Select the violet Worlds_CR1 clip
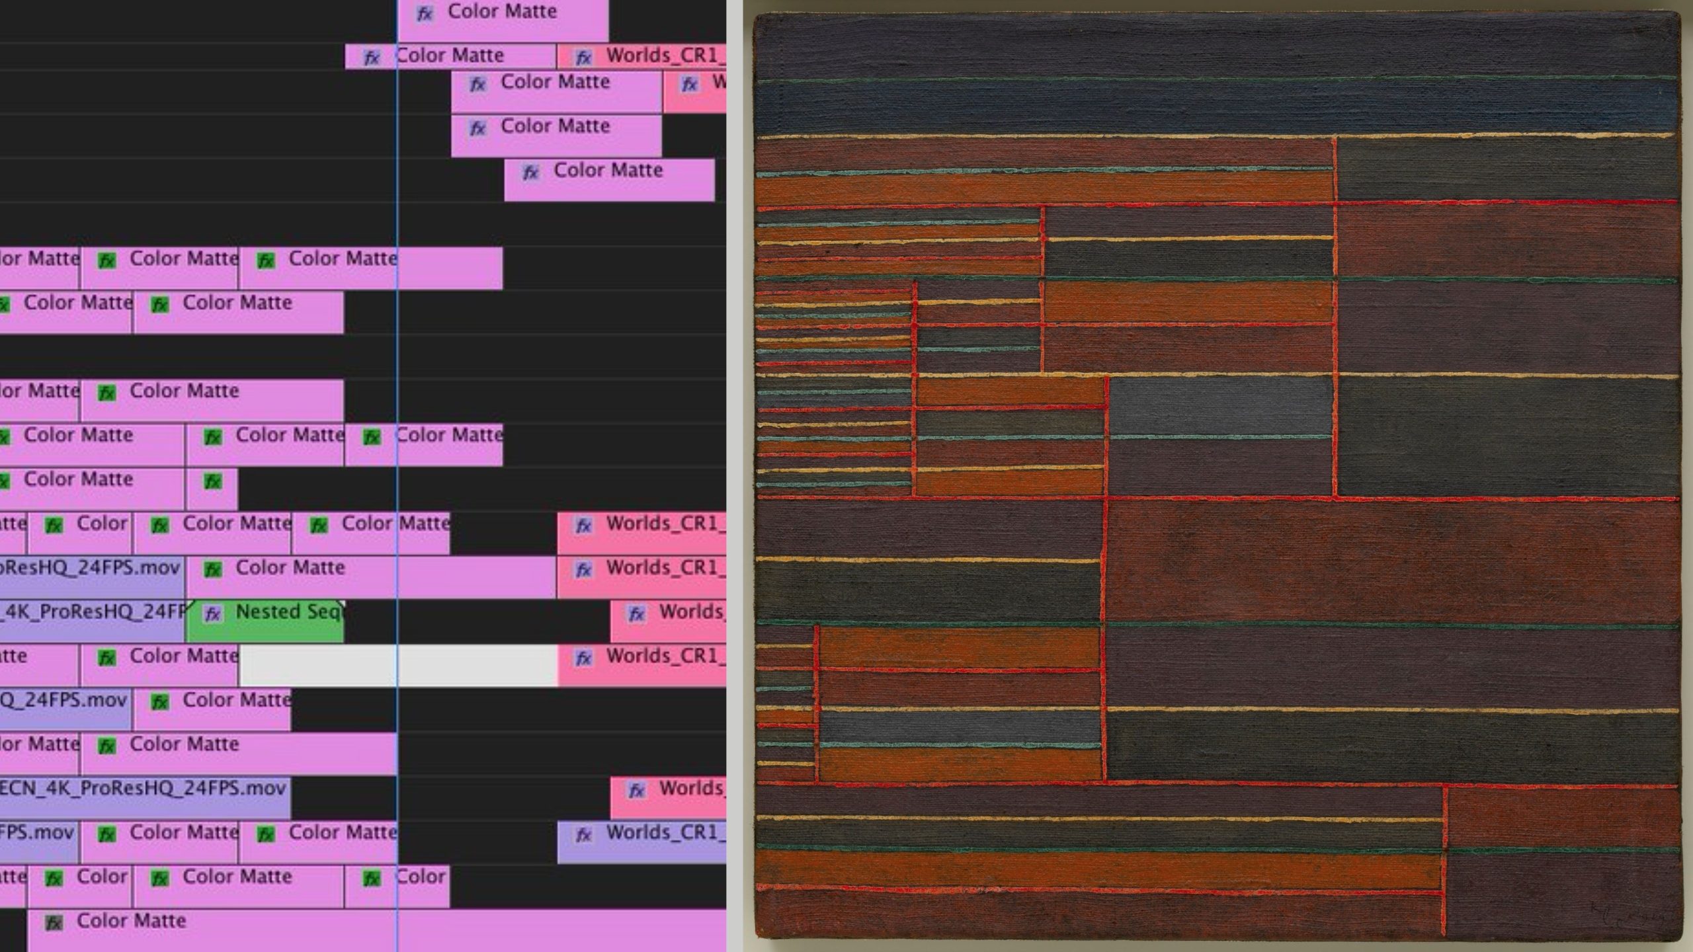 coord(641,842)
